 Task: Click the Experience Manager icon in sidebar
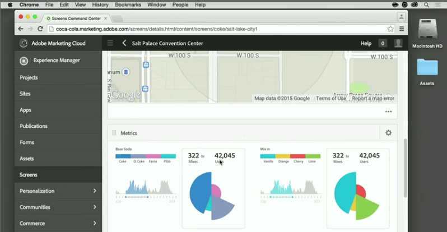click(x=24, y=61)
